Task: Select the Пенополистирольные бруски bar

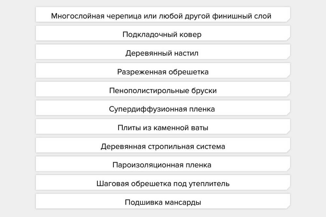Action: click(x=163, y=90)
